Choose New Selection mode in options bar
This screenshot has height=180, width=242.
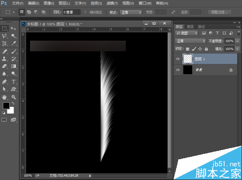[22, 12]
